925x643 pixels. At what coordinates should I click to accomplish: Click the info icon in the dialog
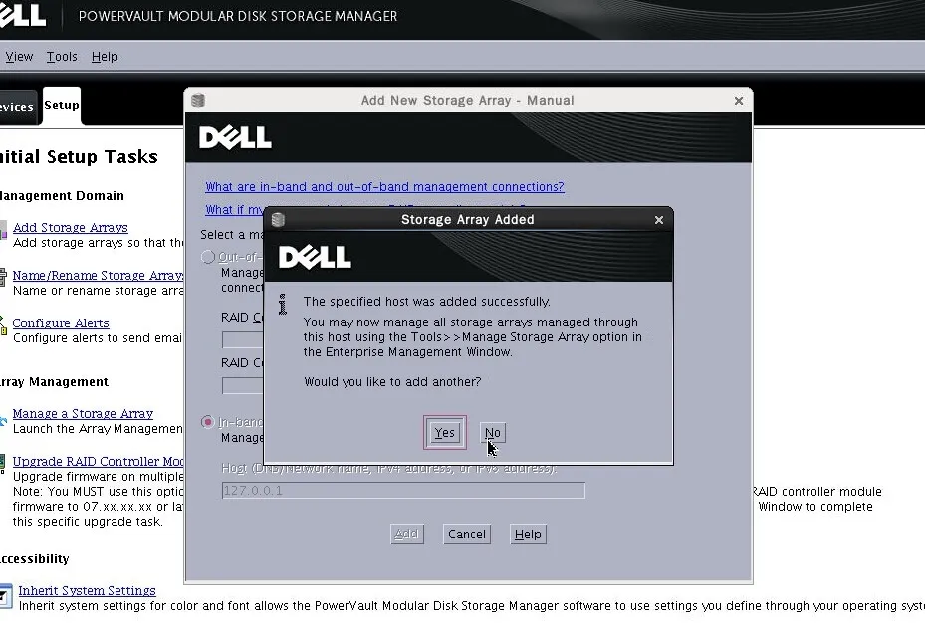[283, 304]
